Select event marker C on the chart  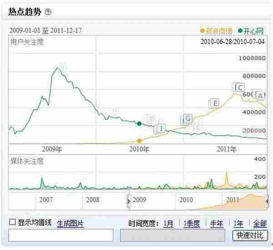(240, 87)
